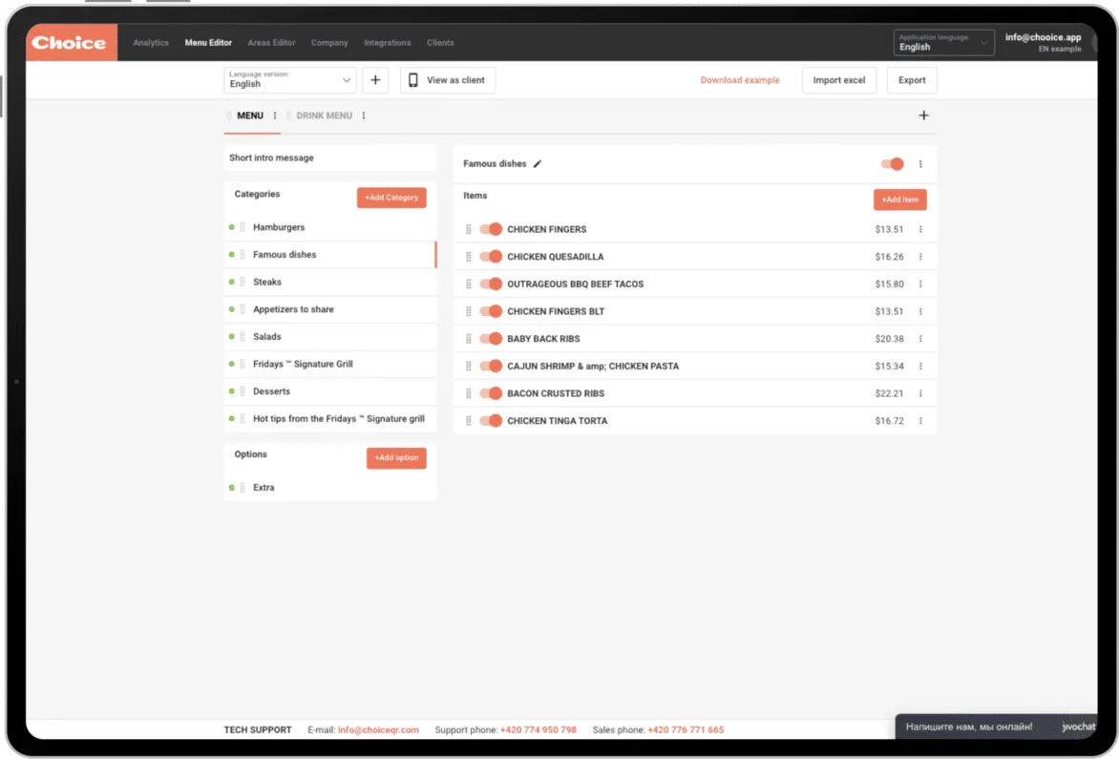Screen dimensions: 1119x759
Task: Toggle the Famous dishes category switch
Action: [893, 164]
